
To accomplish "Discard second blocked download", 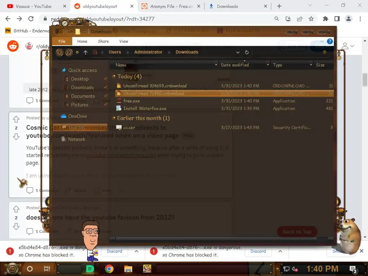I will [258, 251].
